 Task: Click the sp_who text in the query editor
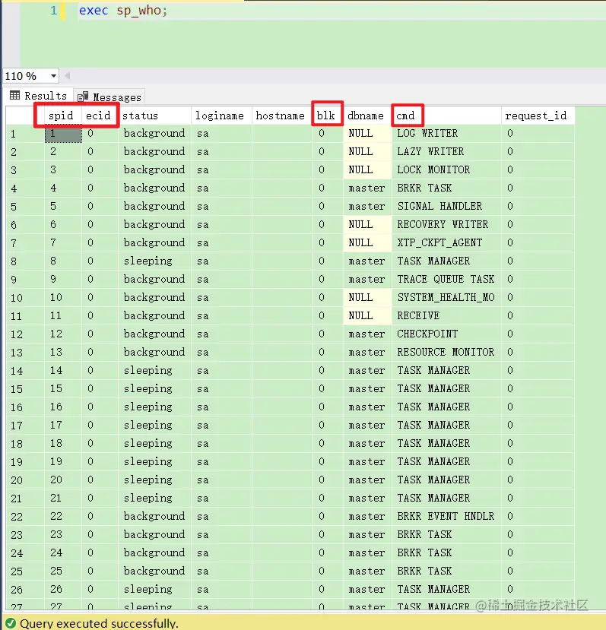tap(139, 10)
